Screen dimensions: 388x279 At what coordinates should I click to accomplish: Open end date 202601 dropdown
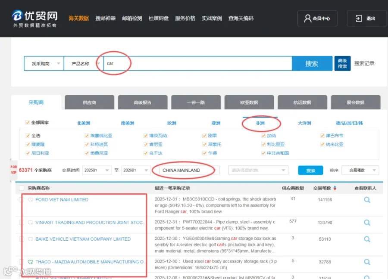tap(136, 170)
